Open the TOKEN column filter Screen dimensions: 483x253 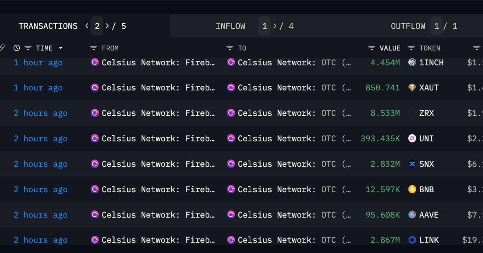tap(411, 48)
